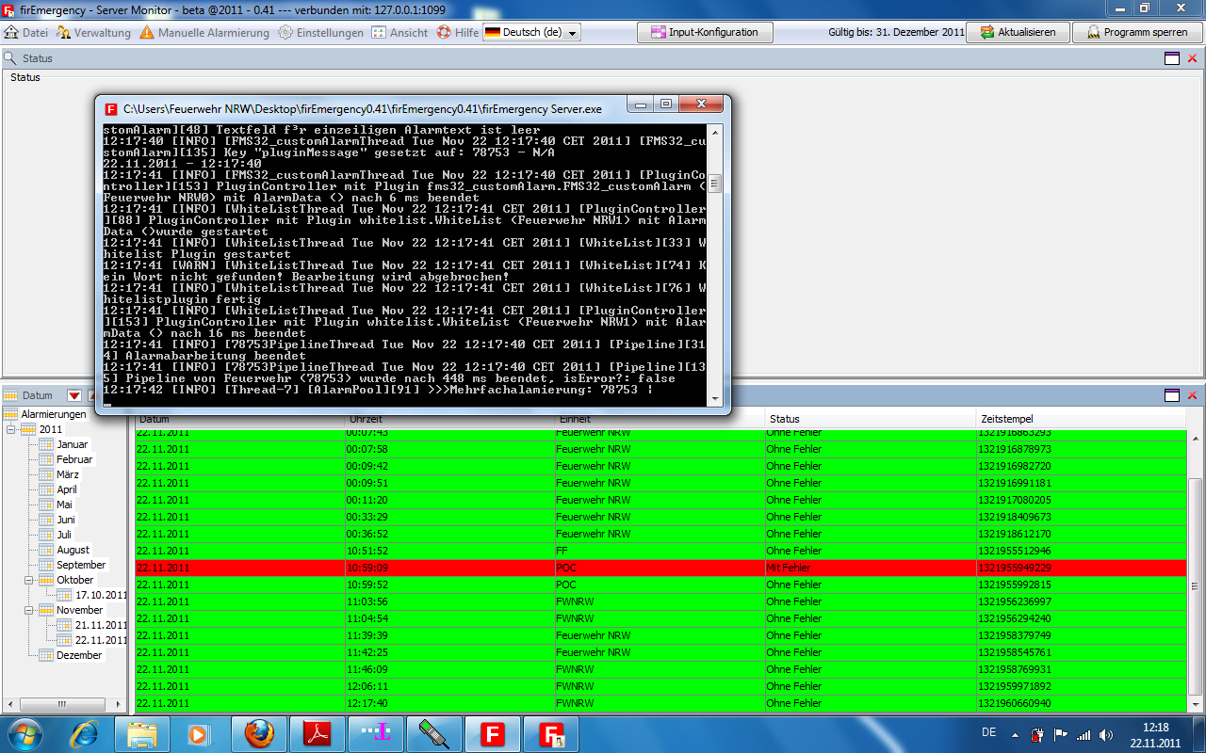Open Adobe Reader in the taskbar
The width and height of the screenshot is (1206, 753).
pos(318,733)
